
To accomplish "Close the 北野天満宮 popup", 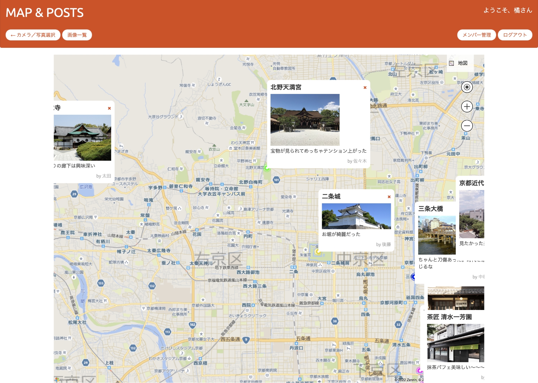I will click(x=365, y=88).
